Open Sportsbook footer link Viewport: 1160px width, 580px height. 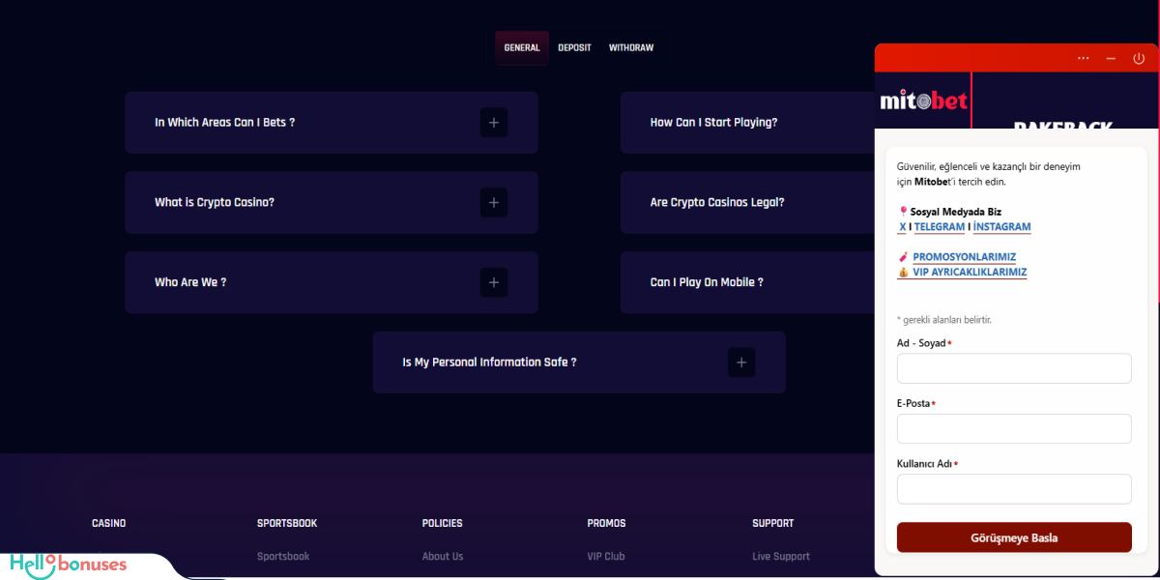click(283, 557)
